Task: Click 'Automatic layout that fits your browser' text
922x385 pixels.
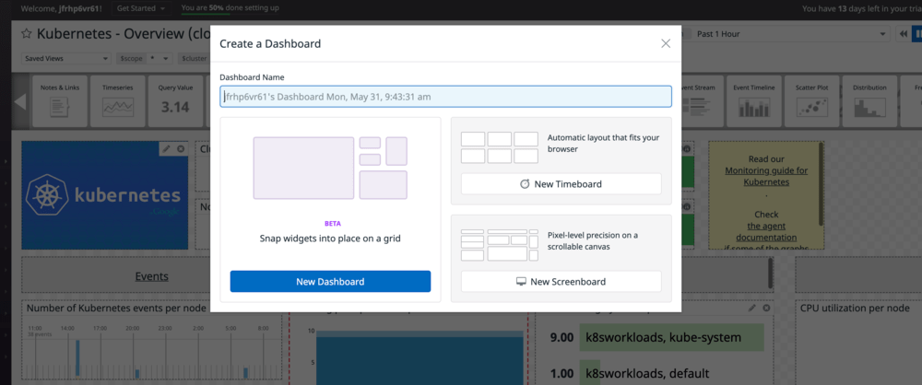Action: [603, 144]
